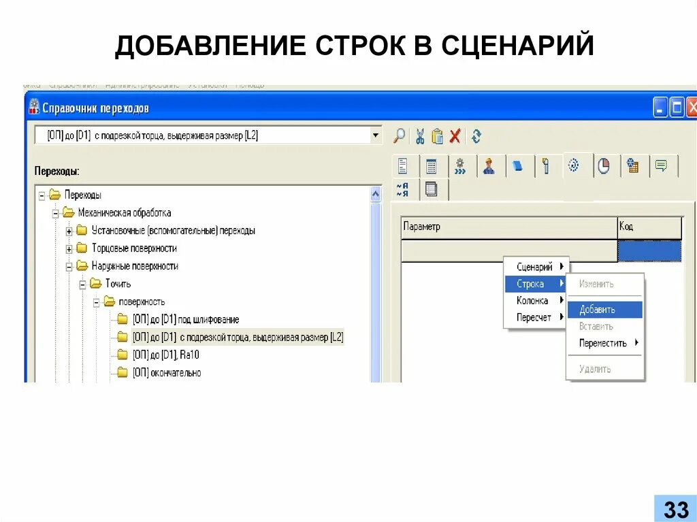
Task: Open the Пересчет submenu
Action: pyautogui.click(x=536, y=317)
